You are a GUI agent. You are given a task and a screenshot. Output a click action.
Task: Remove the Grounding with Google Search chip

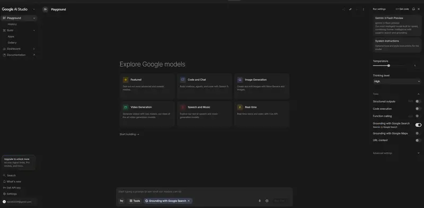pyautogui.click(x=189, y=201)
